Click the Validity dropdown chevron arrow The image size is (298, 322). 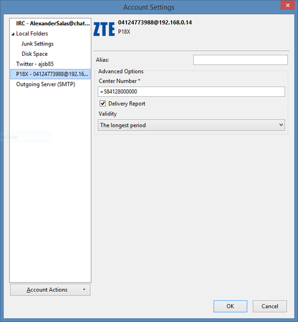(281, 125)
